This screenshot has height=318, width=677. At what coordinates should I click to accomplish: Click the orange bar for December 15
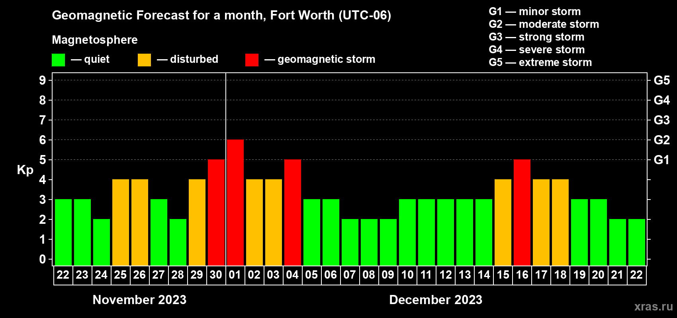coord(503,222)
